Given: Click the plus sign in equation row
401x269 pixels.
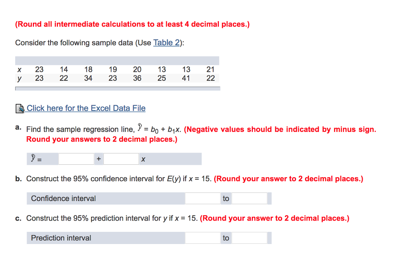Looking at the screenshot, I should pos(98,159).
